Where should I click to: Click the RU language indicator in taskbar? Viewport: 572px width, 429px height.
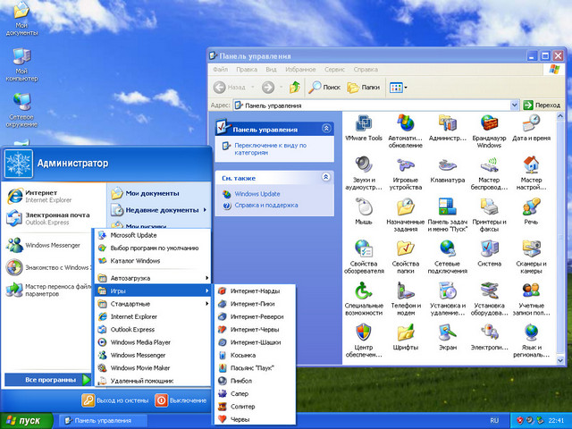494,420
